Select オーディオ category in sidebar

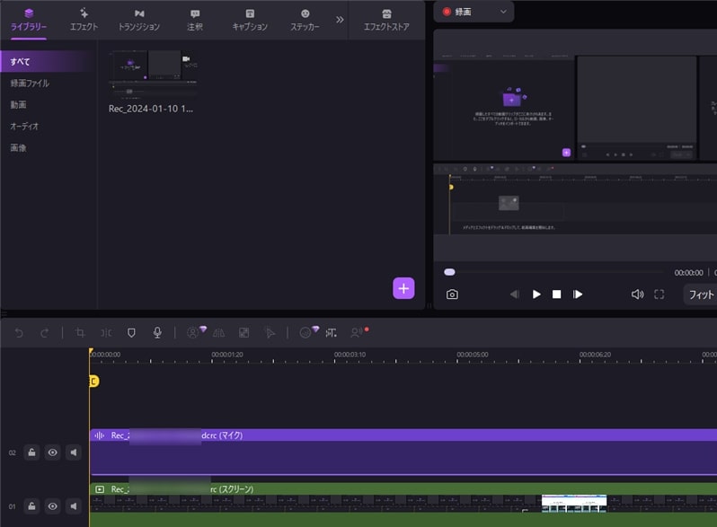(24, 127)
